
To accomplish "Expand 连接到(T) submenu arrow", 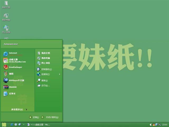I will (59, 74).
